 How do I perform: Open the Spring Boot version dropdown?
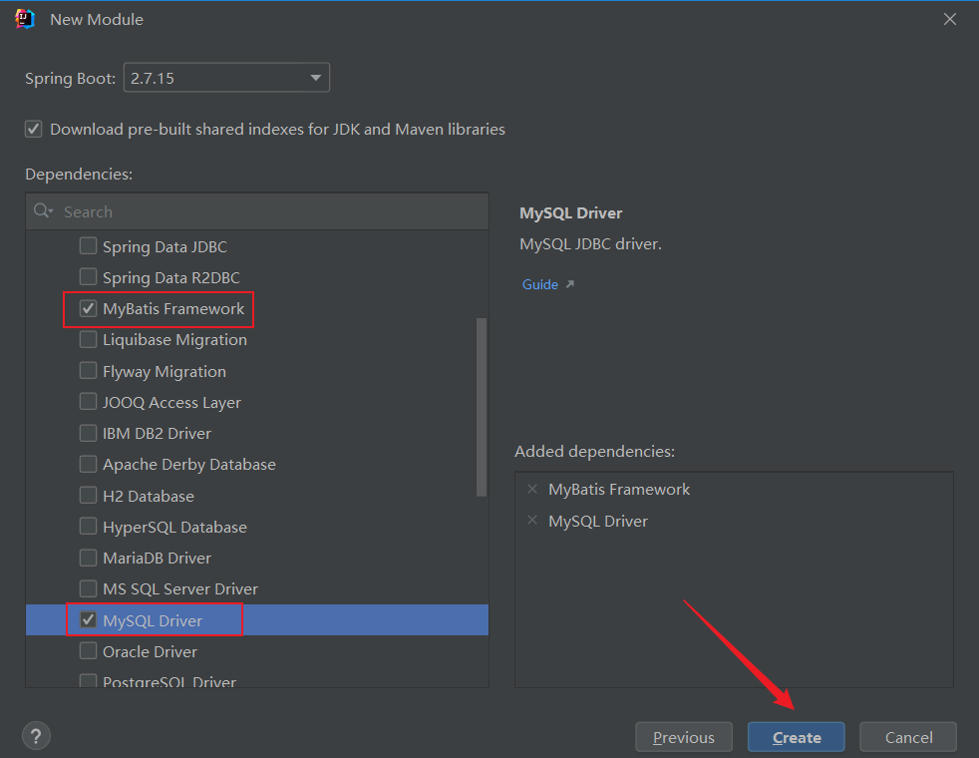coord(226,78)
